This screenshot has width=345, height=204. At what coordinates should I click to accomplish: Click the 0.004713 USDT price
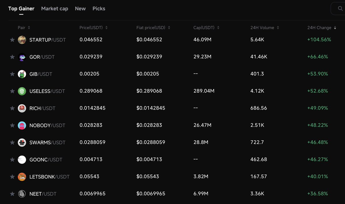[91, 159]
